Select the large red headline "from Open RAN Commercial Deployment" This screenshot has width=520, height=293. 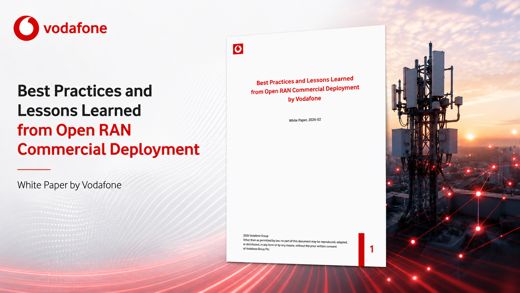109,139
